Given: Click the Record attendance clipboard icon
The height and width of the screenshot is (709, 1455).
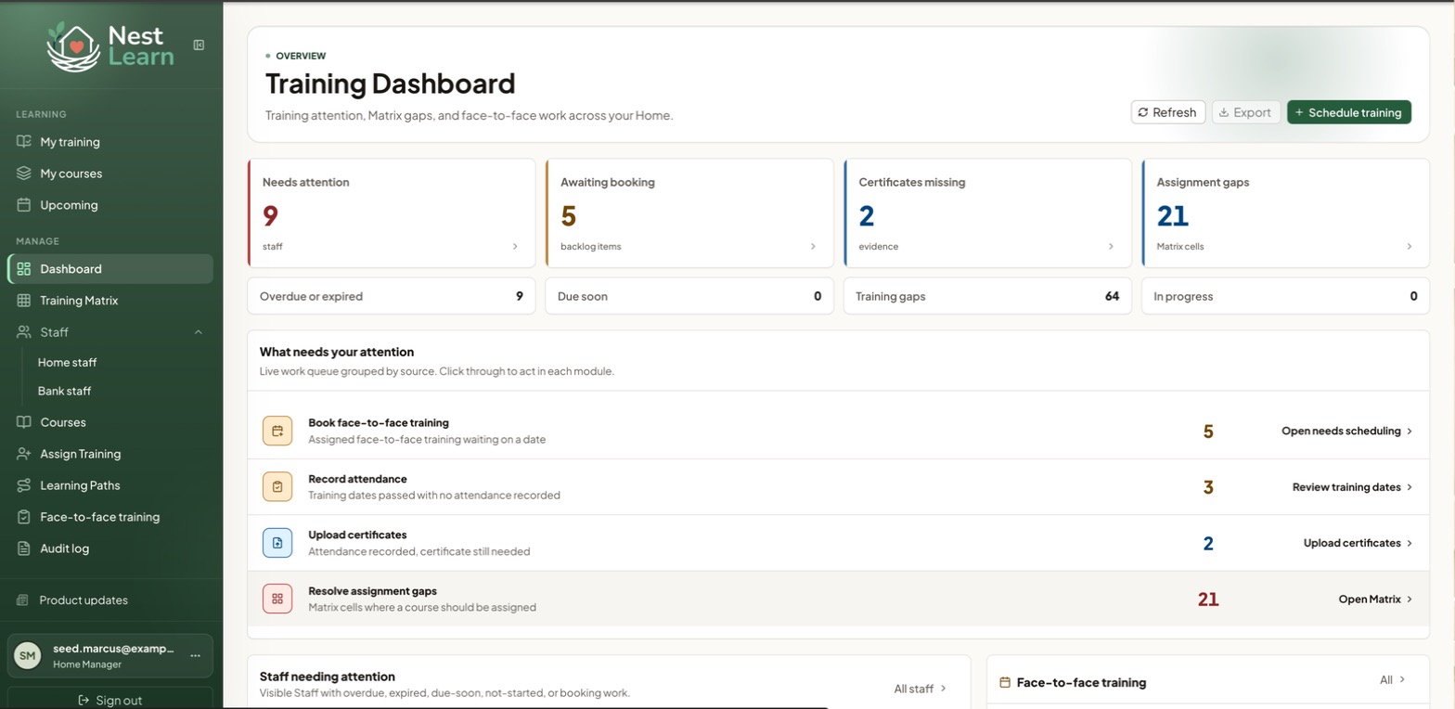Looking at the screenshot, I should (277, 486).
